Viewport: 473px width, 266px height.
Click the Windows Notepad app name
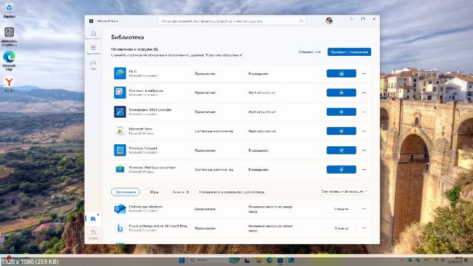(142, 148)
